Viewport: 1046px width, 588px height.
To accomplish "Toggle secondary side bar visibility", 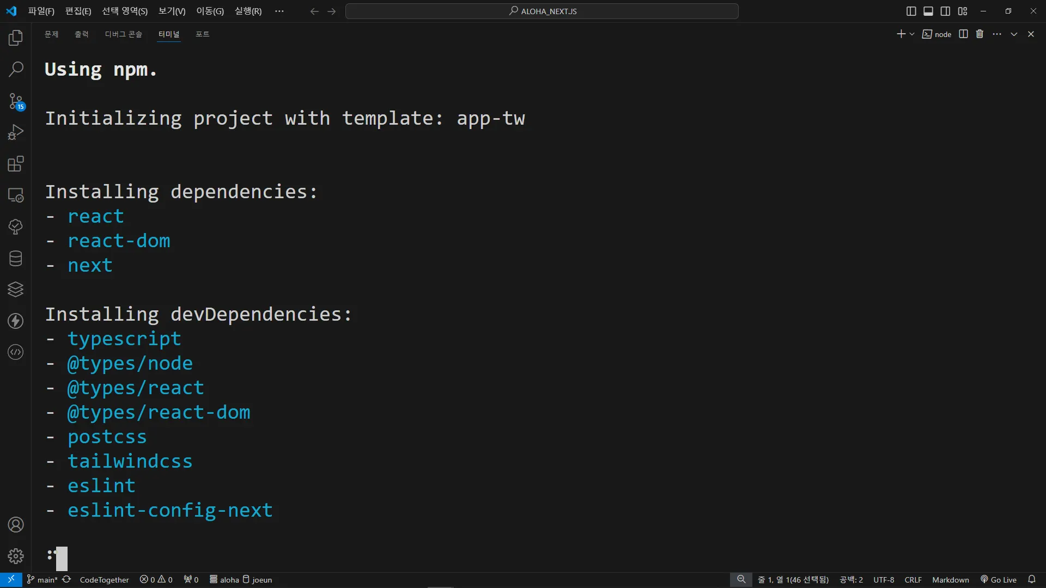I will [945, 11].
